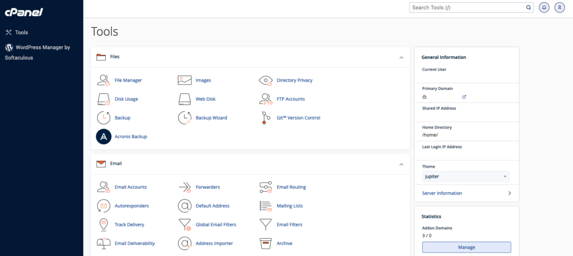Open the Directory Privacy eye icon
The width and height of the screenshot is (573, 256).
(x=266, y=80)
